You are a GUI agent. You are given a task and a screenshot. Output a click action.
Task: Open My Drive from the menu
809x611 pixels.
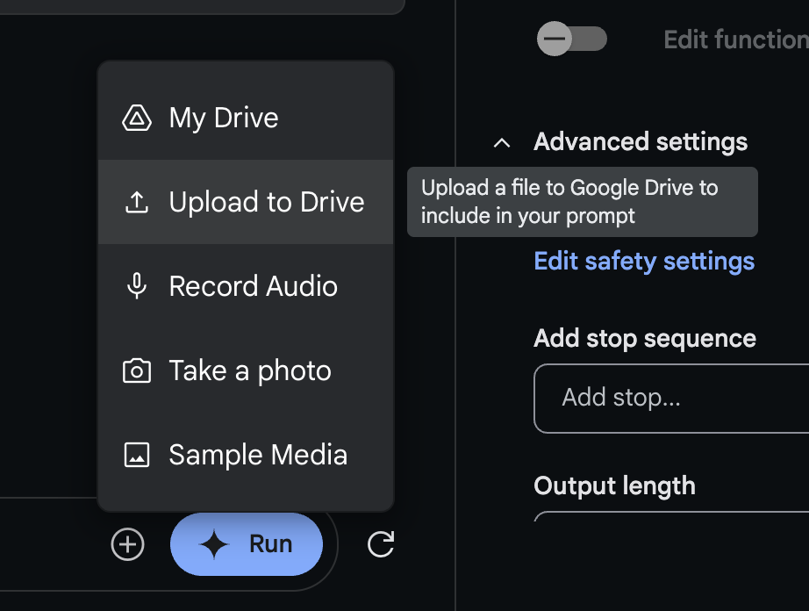pos(246,118)
